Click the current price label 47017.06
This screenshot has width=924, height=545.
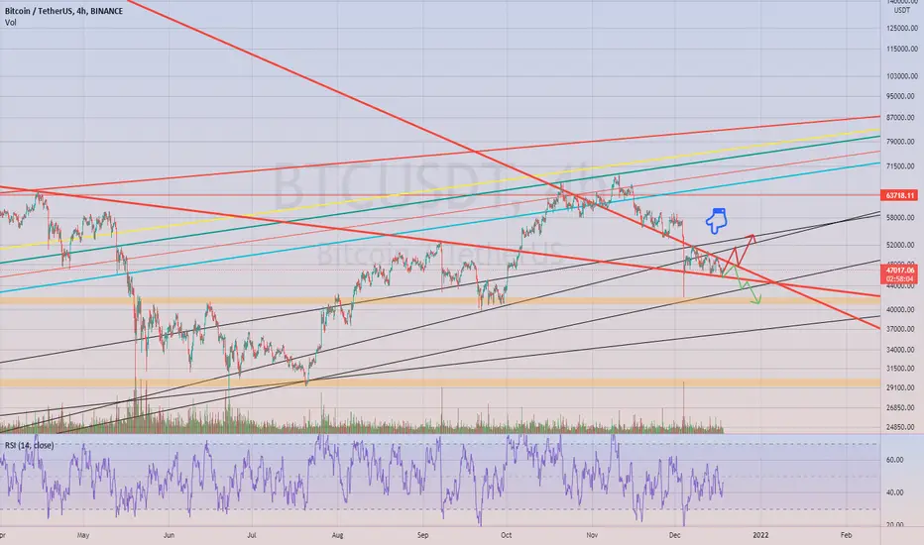901,270
